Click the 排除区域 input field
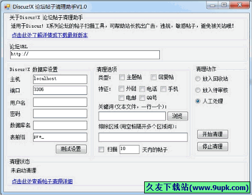This screenshot has width=252, height=195. (143, 137)
